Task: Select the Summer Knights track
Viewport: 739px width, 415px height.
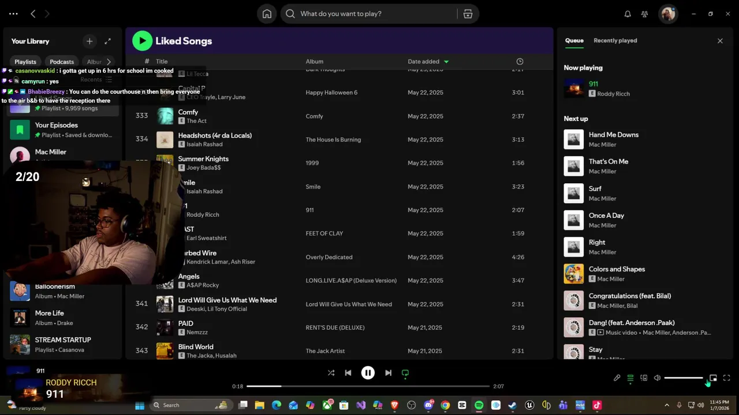Action: (339, 163)
